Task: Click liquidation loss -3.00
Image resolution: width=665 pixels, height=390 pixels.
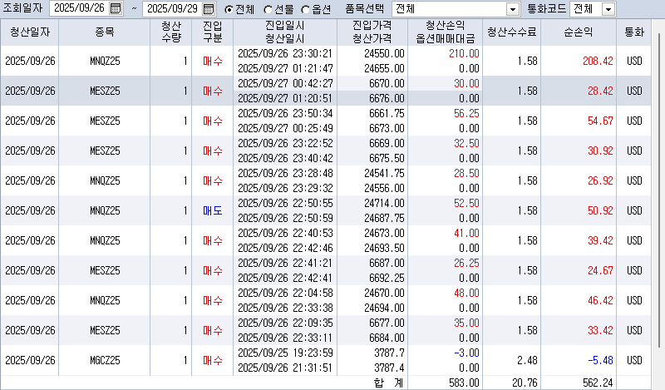Action: [466, 353]
